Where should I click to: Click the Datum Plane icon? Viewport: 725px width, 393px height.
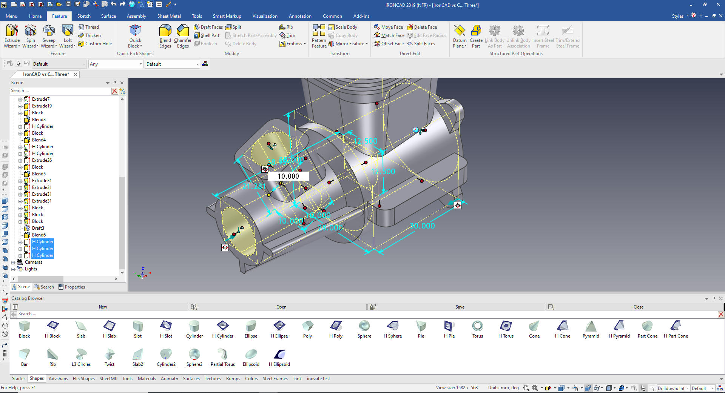(x=460, y=31)
